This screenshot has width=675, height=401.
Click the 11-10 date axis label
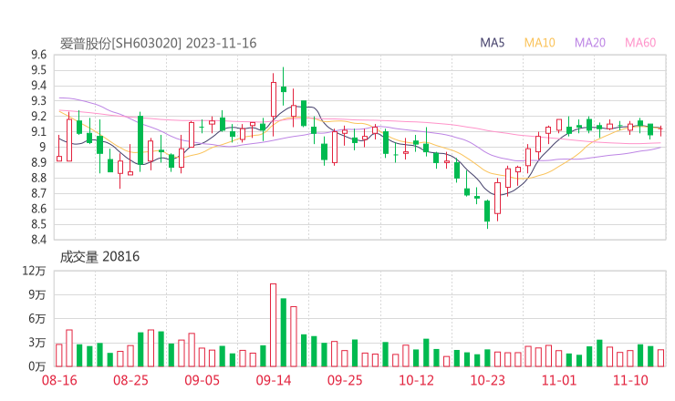[x=630, y=380]
